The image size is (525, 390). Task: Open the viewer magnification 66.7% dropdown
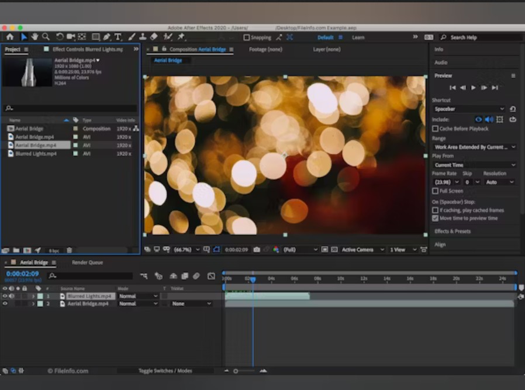186,250
